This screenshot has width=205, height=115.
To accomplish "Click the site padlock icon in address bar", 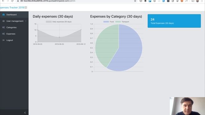I will (18, 1).
